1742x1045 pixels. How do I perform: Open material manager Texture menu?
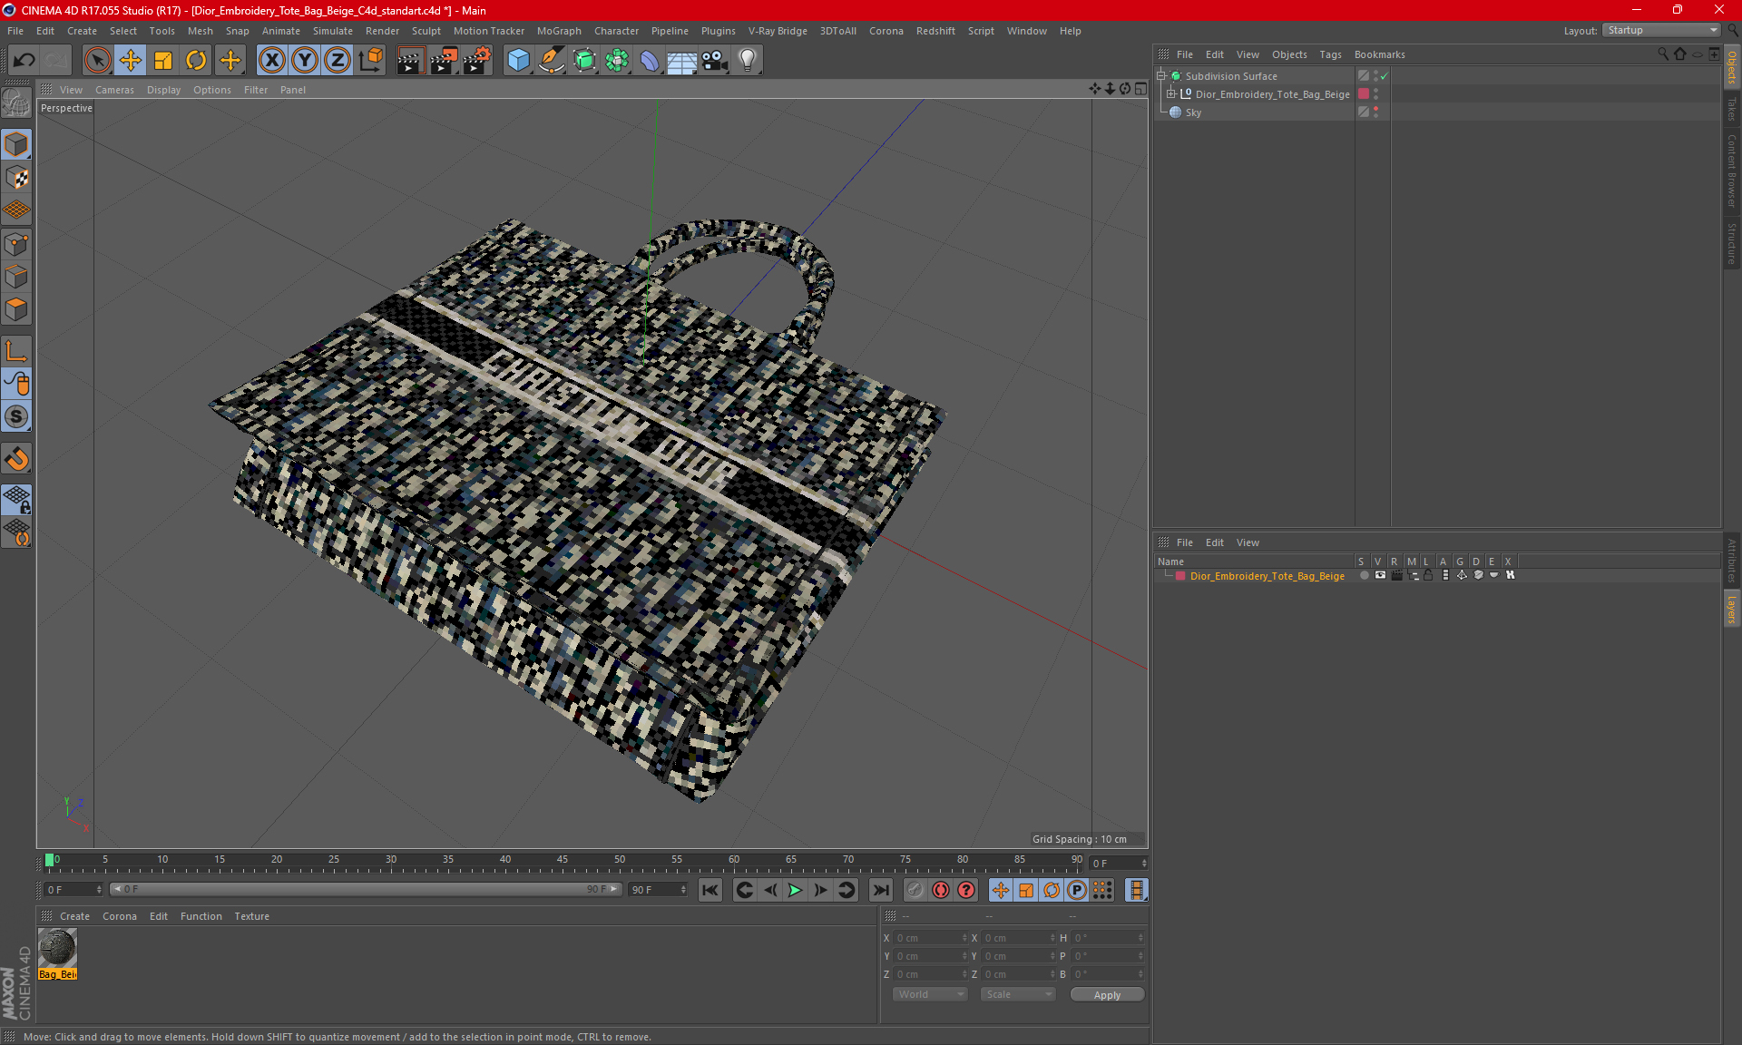[x=251, y=916]
